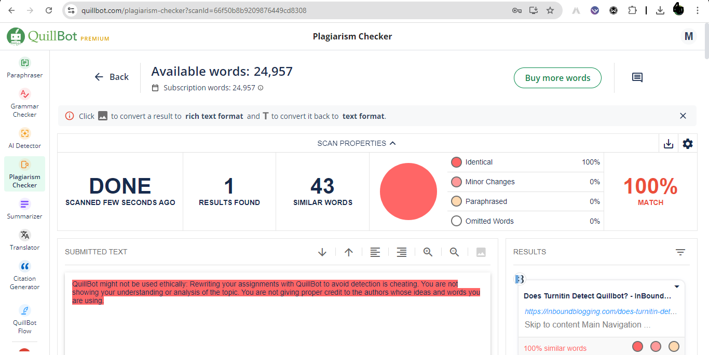Click the tan paraphrased circle in result card
Viewport: 709px width, 355px height.
pyautogui.click(x=674, y=347)
